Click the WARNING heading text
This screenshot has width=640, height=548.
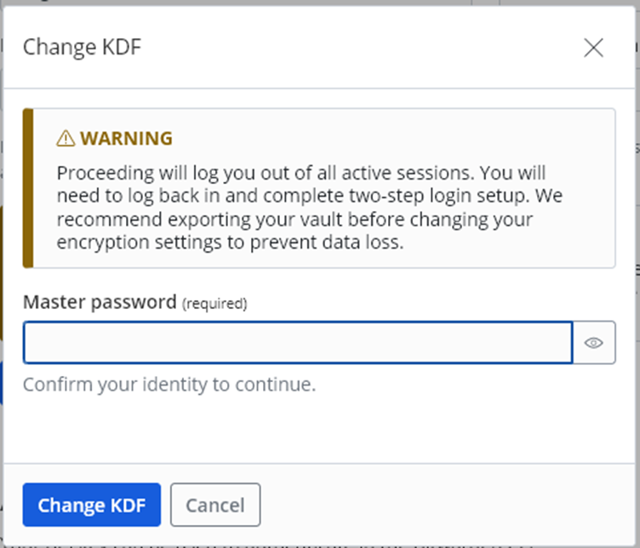[126, 139]
